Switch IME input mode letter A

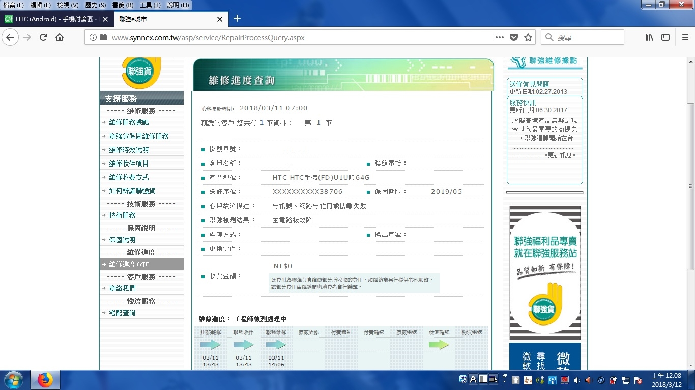click(473, 379)
